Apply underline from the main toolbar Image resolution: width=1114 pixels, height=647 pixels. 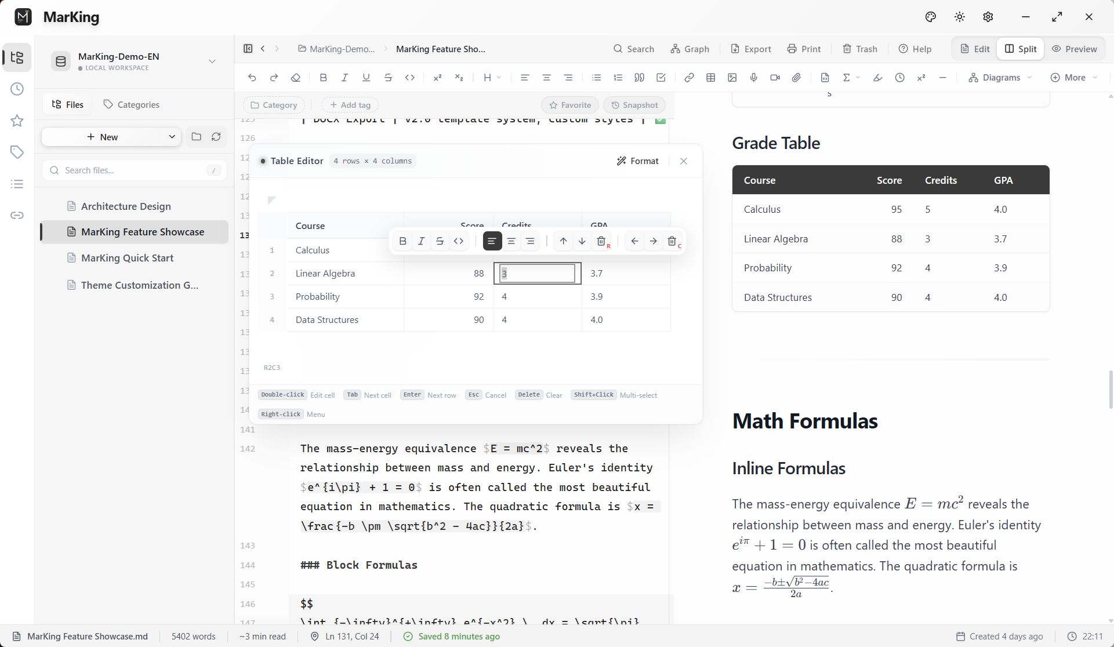pos(367,78)
